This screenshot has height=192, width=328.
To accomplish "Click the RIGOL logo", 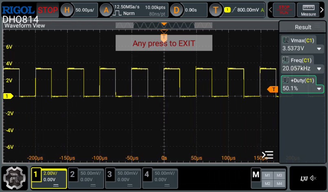I will [x=18, y=10].
